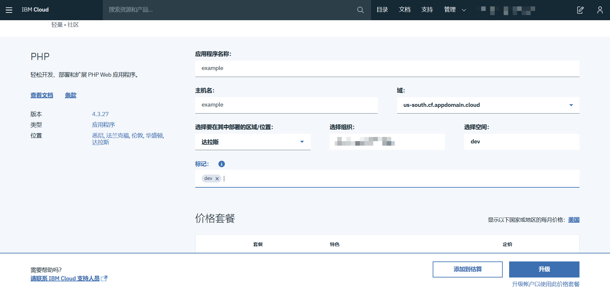The height and width of the screenshot is (290, 610).
Task: Click the 升级 button
Action: pyautogui.click(x=544, y=269)
